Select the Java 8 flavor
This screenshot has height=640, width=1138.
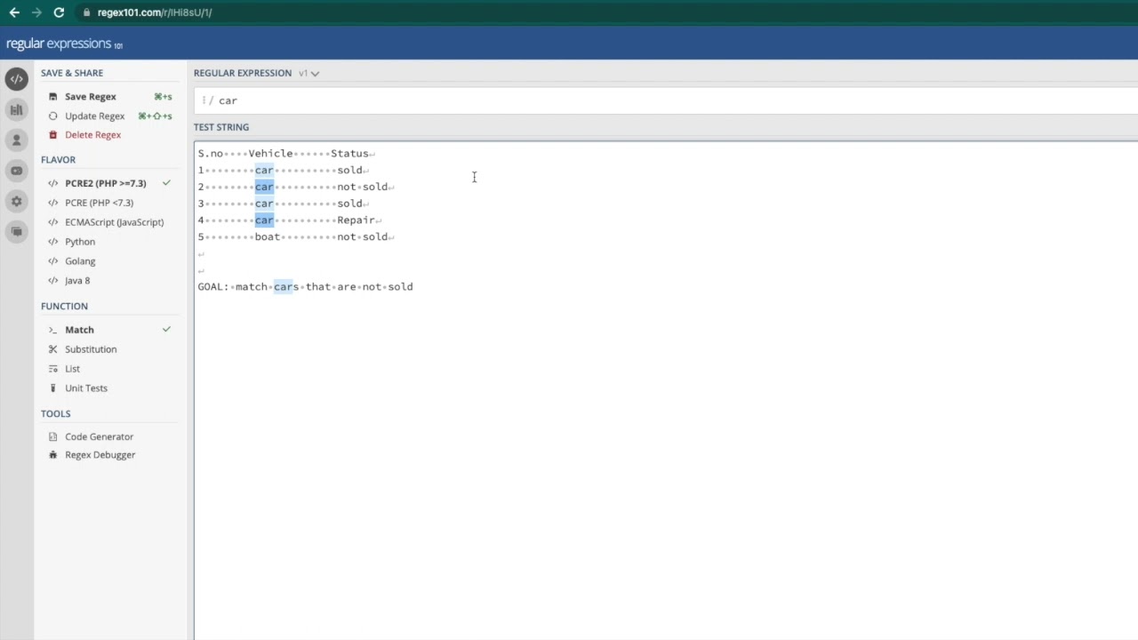[x=77, y=281]
